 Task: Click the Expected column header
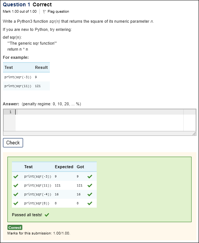(x=64, y=167)
